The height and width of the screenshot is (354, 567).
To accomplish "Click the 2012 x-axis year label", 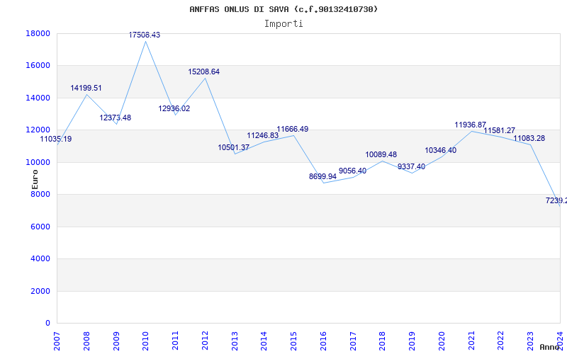I will point(205,341).
